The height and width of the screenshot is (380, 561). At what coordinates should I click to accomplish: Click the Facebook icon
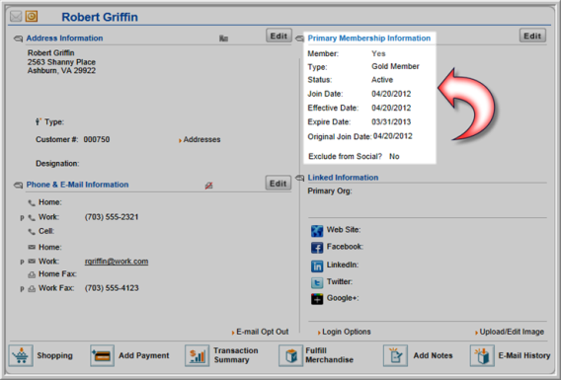(x=317, y=248)
